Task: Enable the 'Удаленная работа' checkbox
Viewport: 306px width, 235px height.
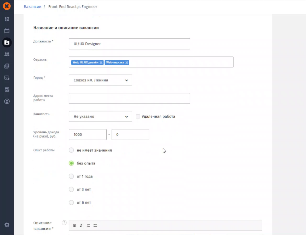Action: point(138,116)
